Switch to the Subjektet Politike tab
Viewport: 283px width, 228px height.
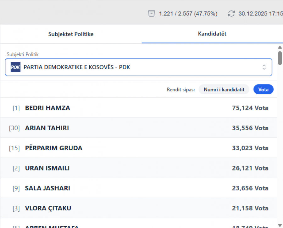71,34
